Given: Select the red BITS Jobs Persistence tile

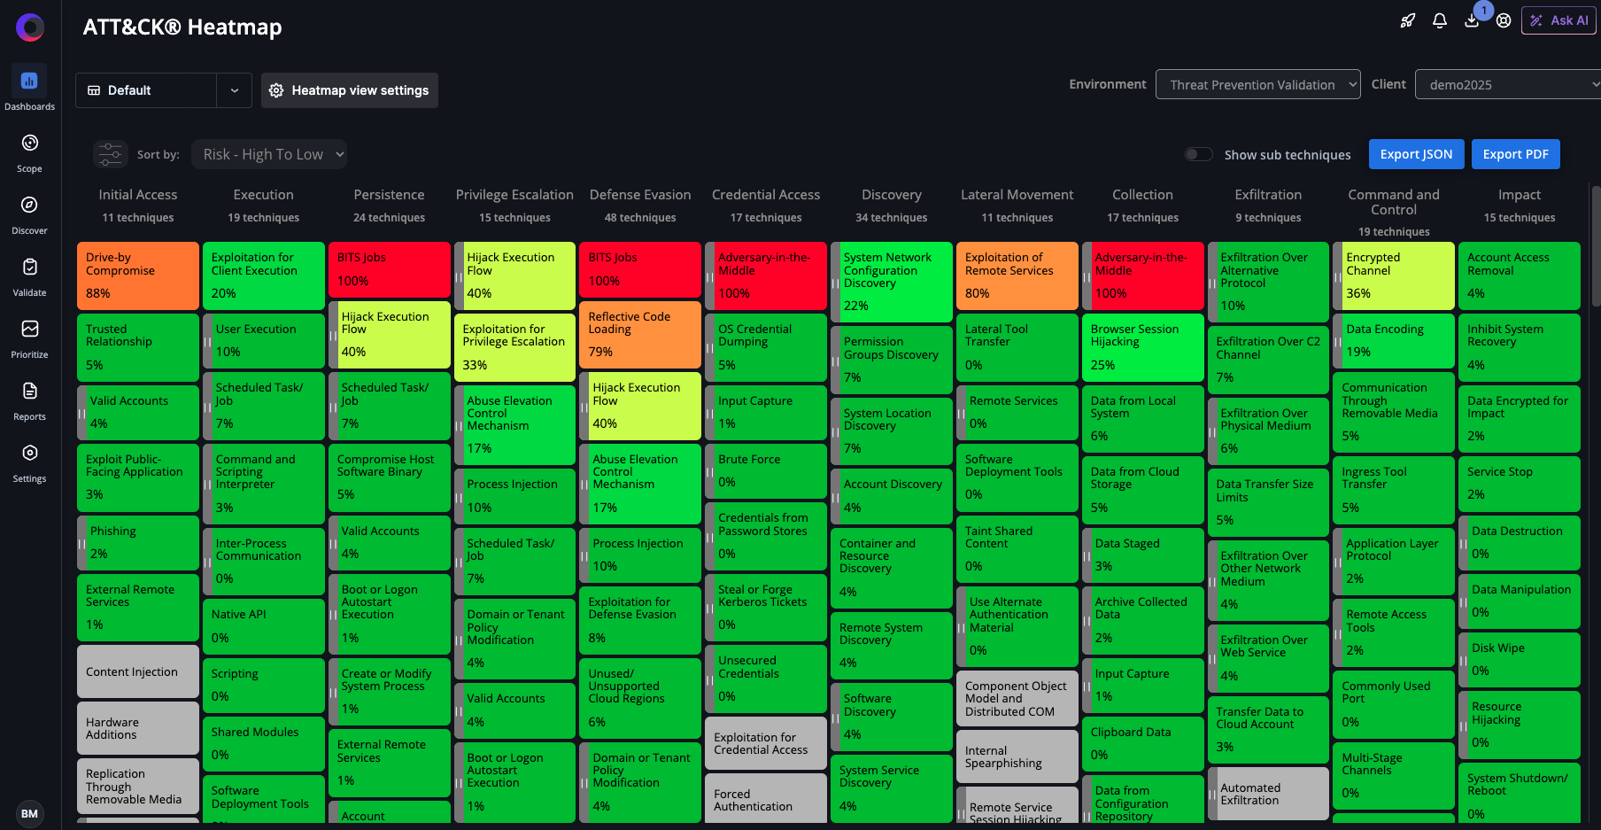Looking at the screenshot, I should pyautogui.click(x=390, y=269).
